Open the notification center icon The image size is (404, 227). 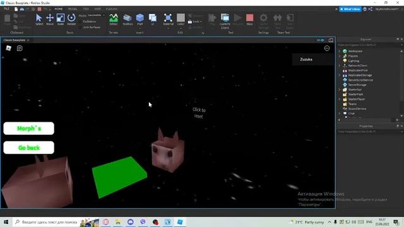coord(396,222)
